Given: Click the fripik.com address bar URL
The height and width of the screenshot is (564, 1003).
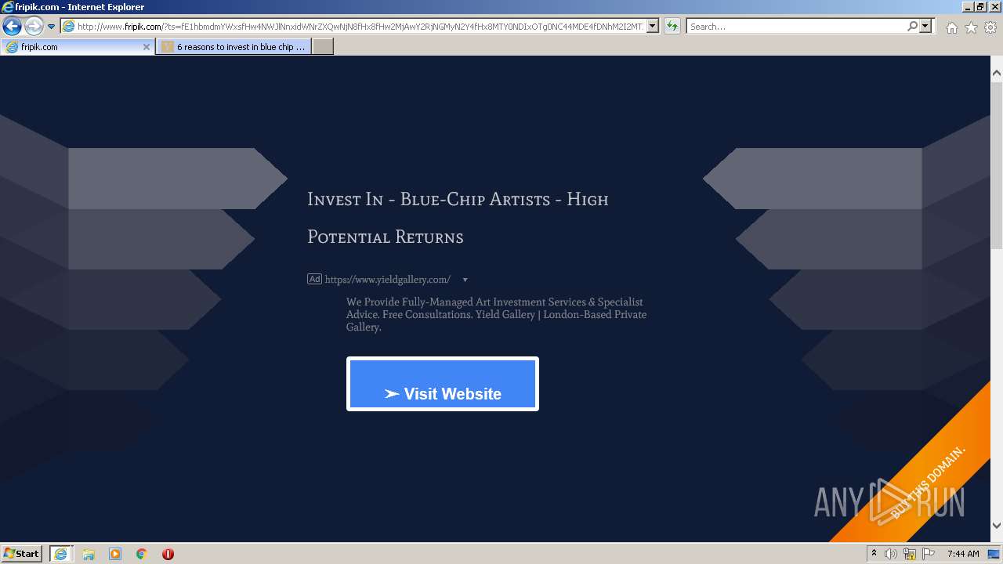Looking at the screenshot, I should point(360,27).
